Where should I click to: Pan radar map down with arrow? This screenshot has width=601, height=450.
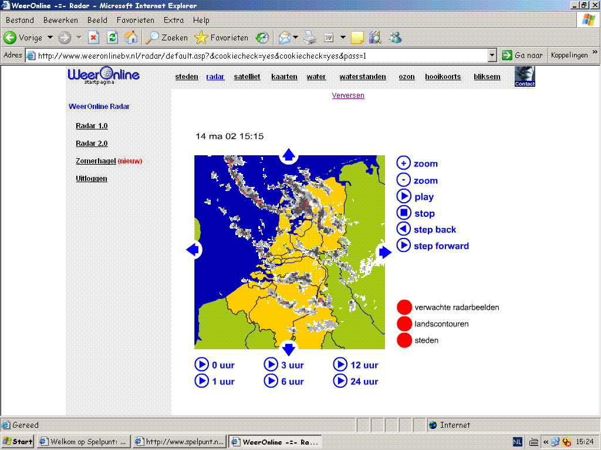coord(289,349)
